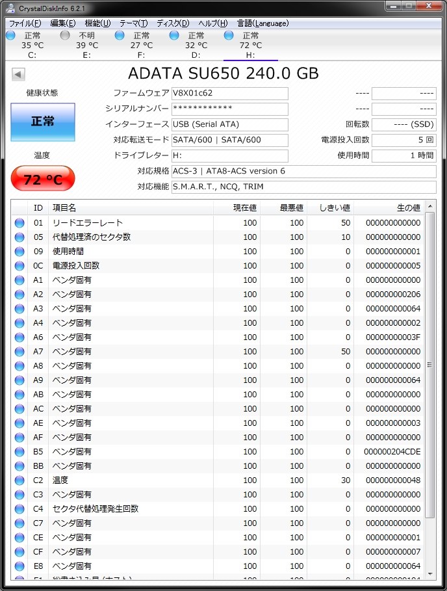The height and width of the screenshot is (591, 447).
Task: Click the CrystalDiskInfo title bar app icon
Action: (x=10, y=8)
